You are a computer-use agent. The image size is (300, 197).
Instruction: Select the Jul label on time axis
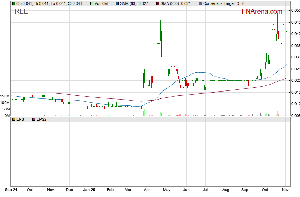pyautogui.click(x=205, y=190)
